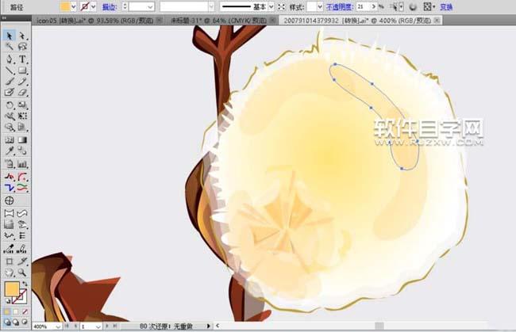Select the black arrow Selection tool
This screenshot has width=516, height=332.
click(x=10, y=36)
